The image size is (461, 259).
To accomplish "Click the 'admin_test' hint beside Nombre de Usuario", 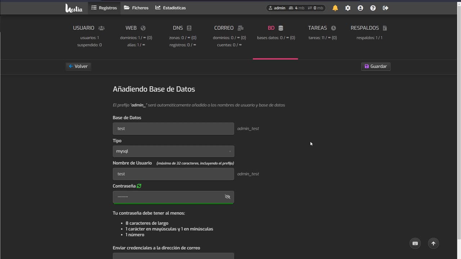I will 248,174.
